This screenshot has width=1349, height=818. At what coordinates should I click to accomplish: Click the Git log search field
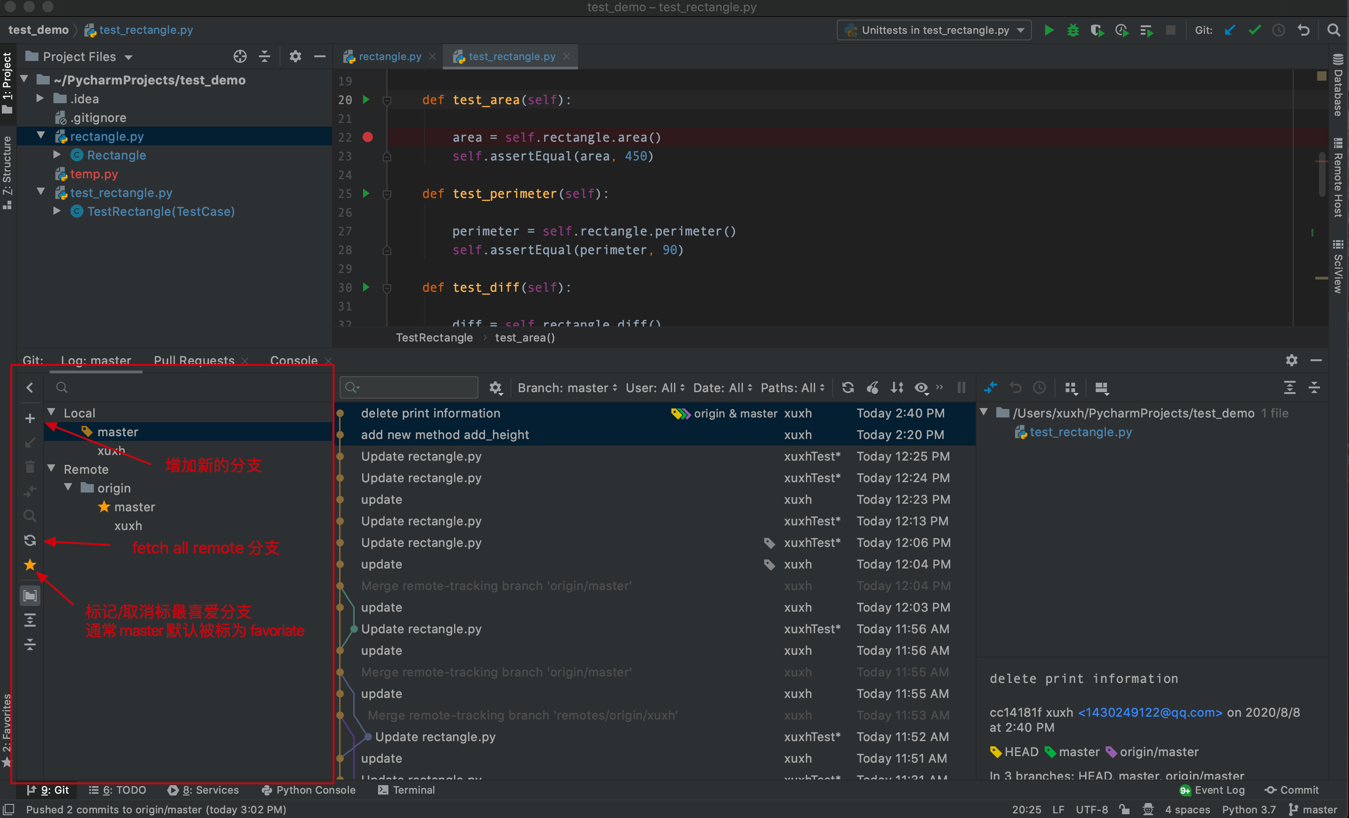tap(409, 387)
